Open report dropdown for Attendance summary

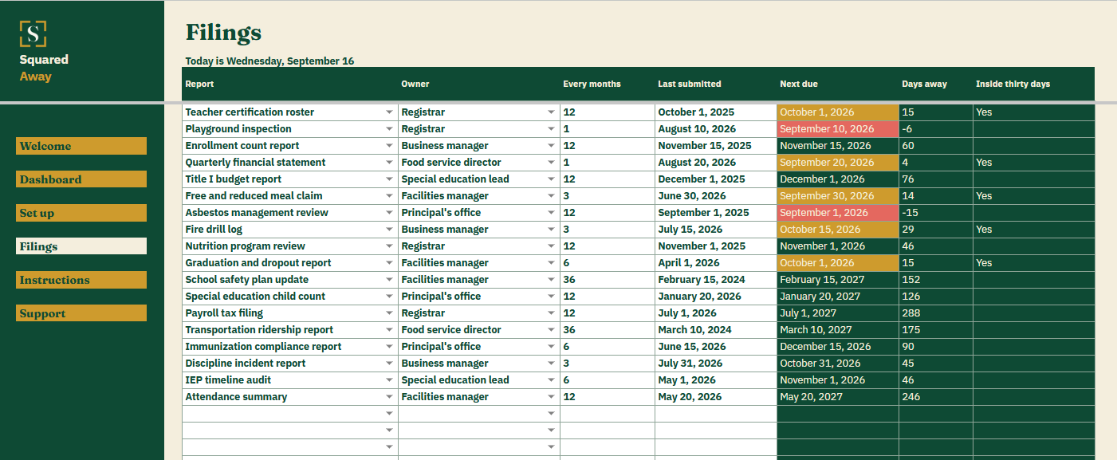click(389, 397)
